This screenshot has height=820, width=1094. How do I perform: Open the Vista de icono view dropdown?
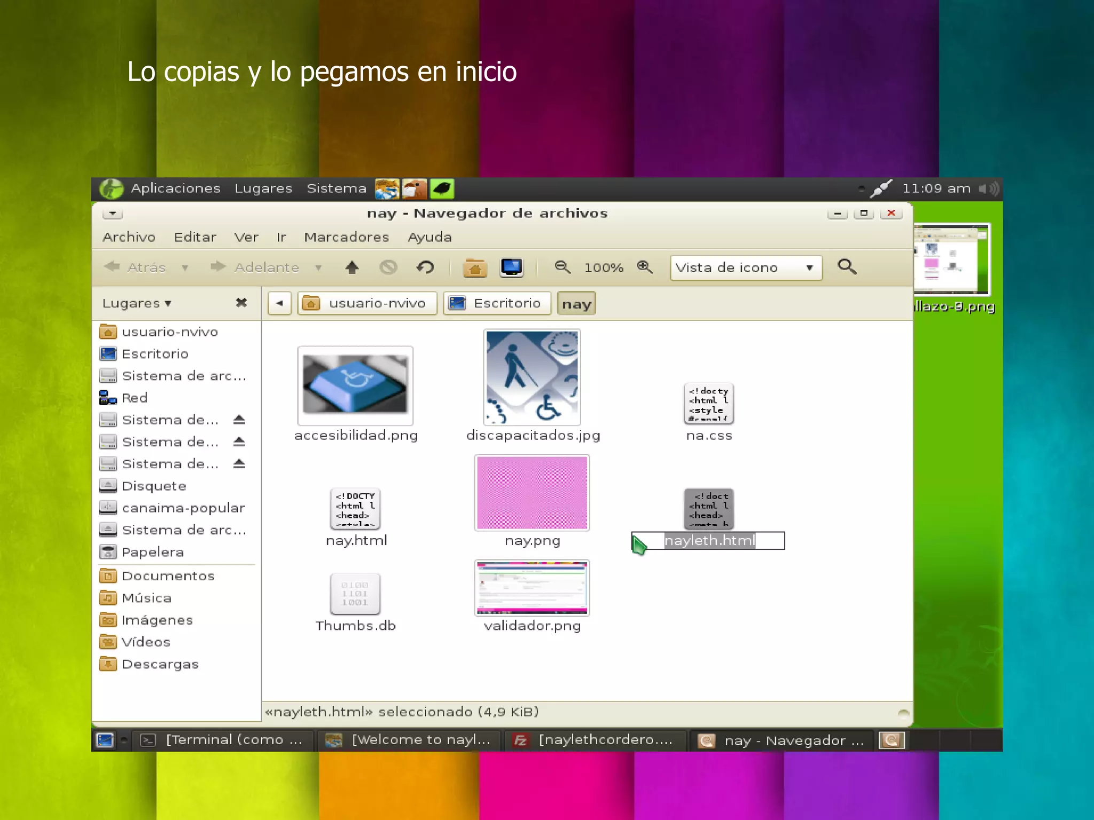pos(746,267)
